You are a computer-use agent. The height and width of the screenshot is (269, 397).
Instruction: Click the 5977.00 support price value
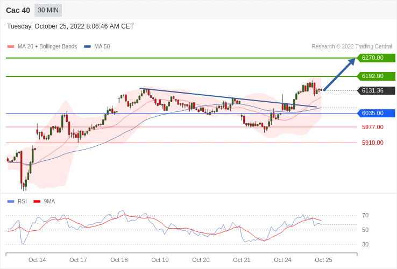tap(373, 127)
